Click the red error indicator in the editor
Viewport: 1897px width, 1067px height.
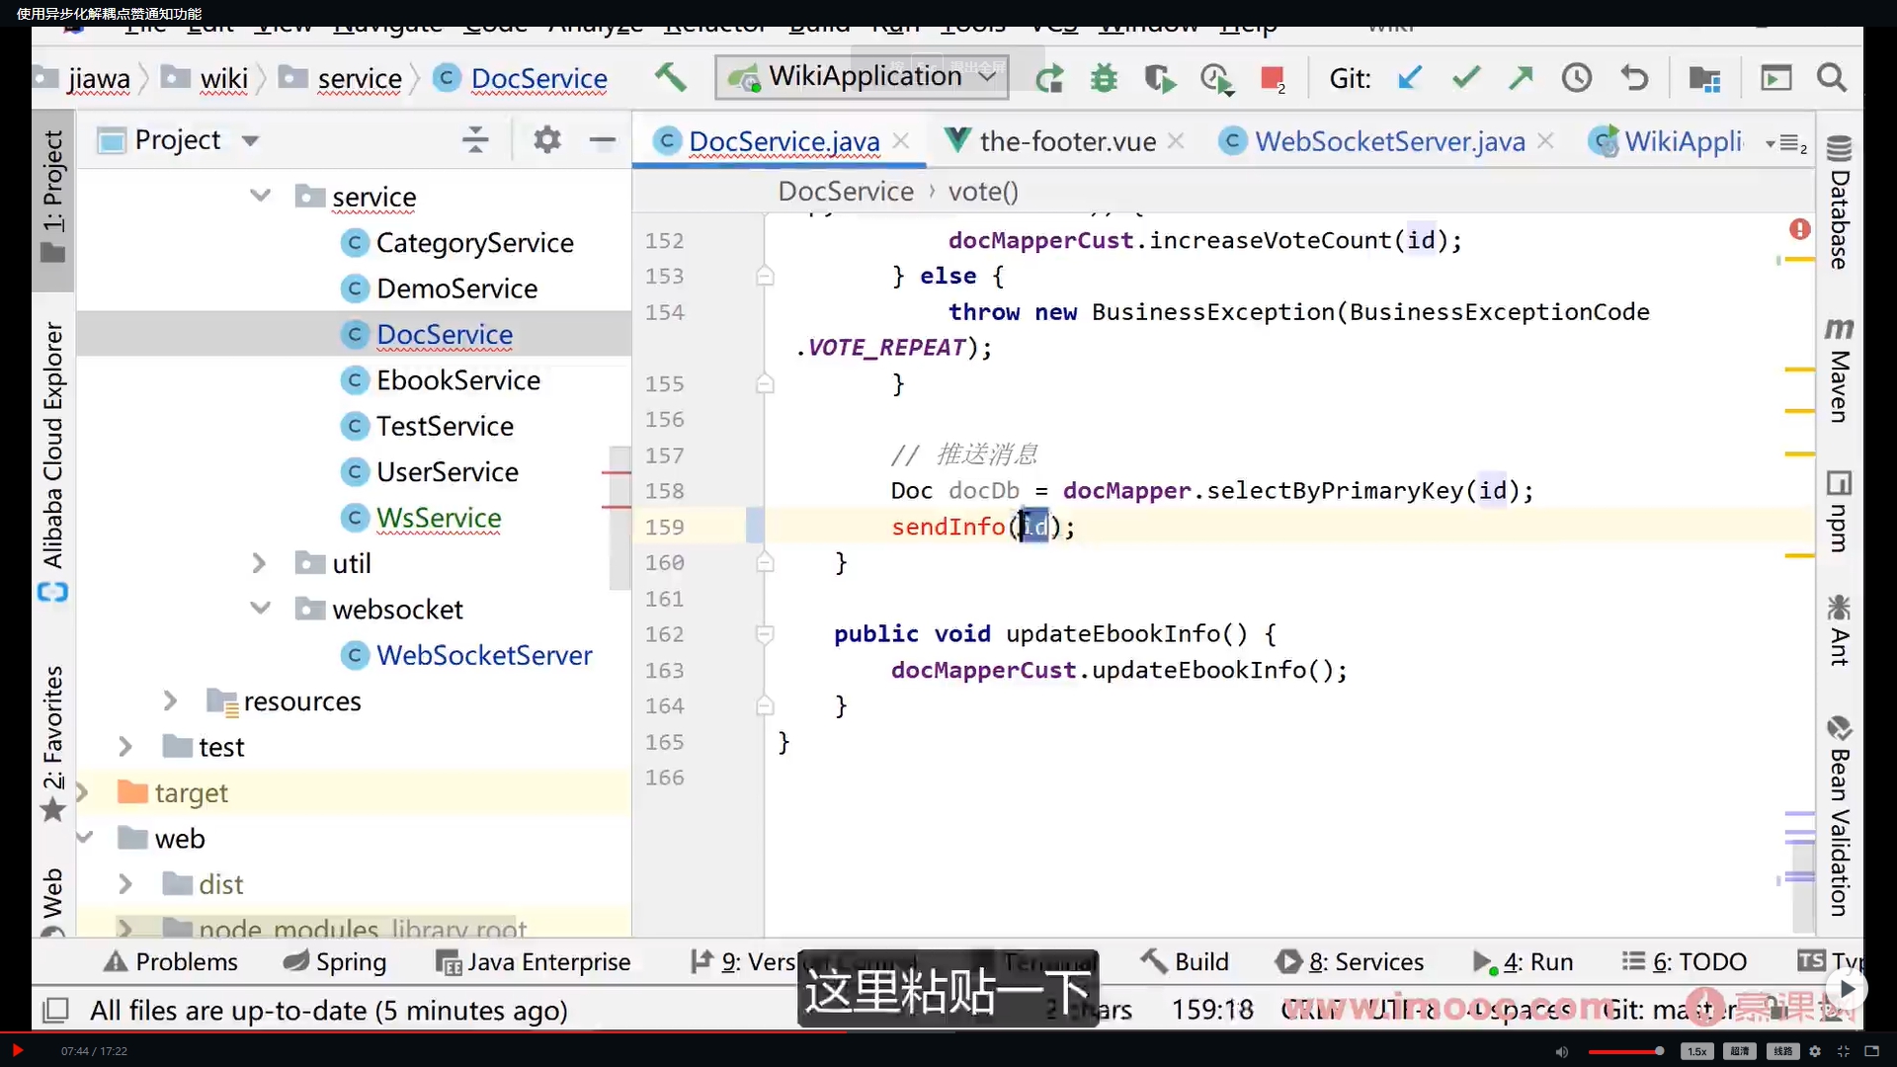click(1800, 229)
